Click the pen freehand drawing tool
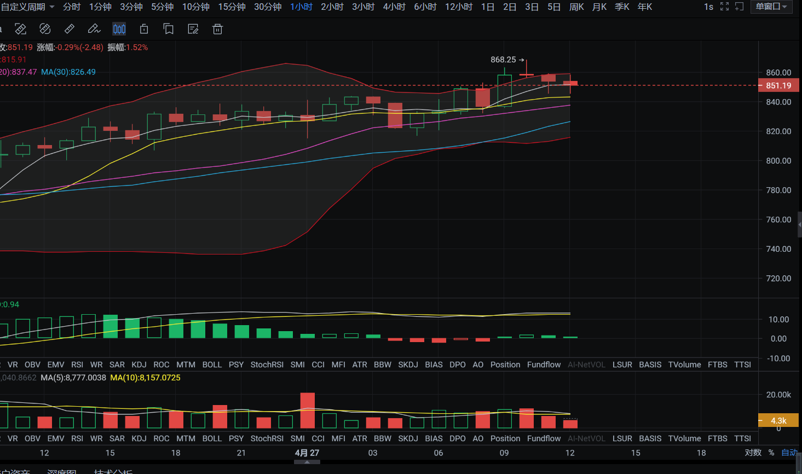Viewport: 802px width, 474px height. pyautogui.click(x=94, y=29)
